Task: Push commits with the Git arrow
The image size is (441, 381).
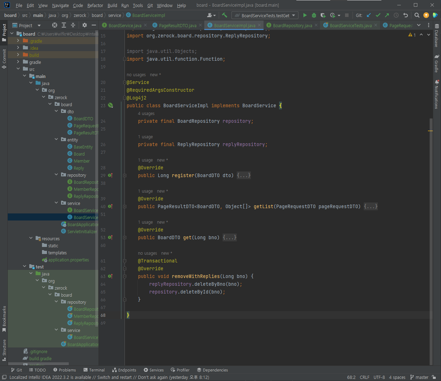Action: click(x=387, y=15)
